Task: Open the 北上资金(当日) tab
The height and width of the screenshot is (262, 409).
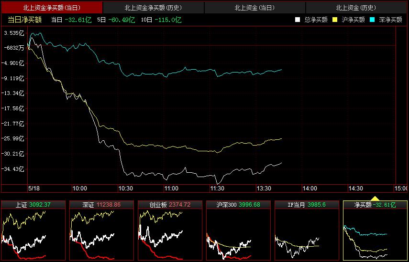Action: click(254, 8)
